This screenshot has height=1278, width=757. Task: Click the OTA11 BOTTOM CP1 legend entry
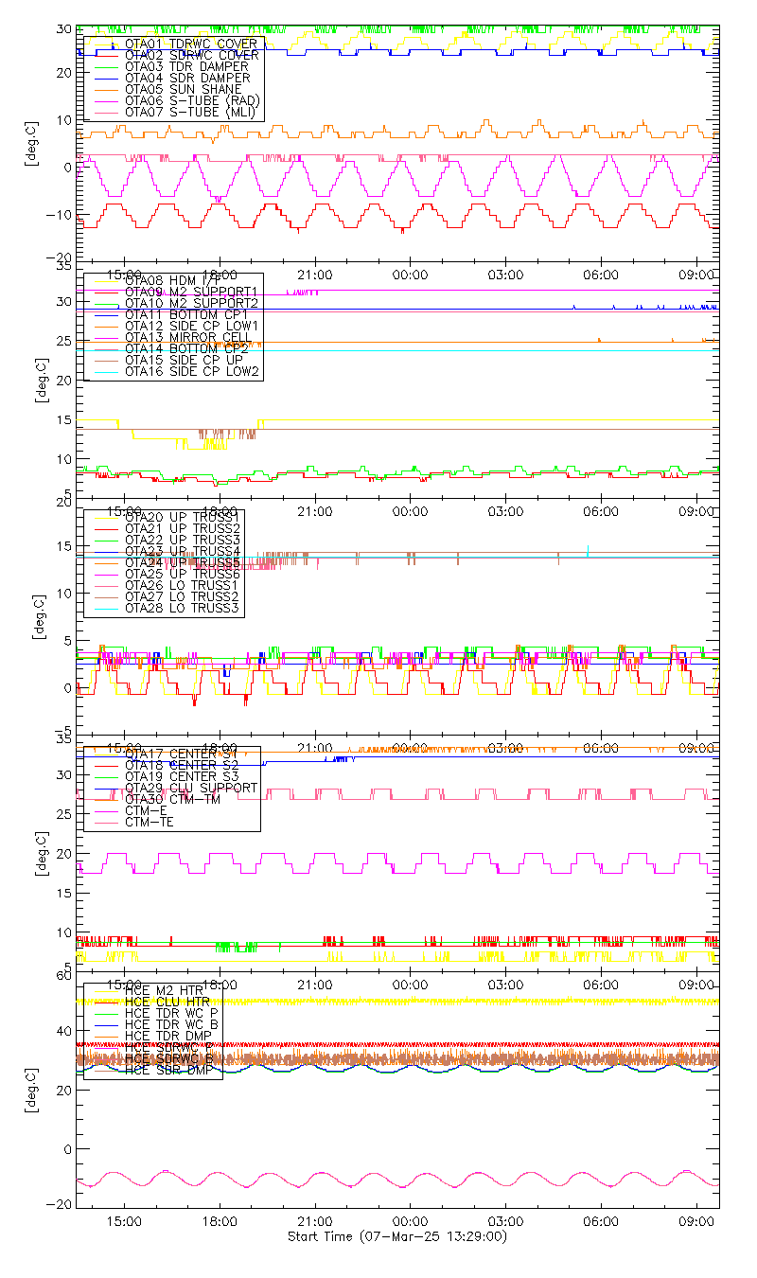tap(186, 314)
